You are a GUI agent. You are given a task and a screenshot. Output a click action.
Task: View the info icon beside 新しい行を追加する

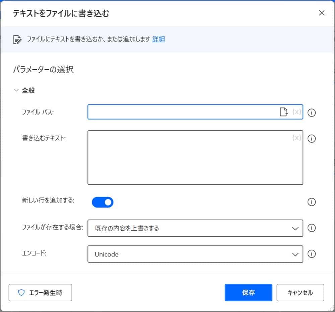coord(312,202)
